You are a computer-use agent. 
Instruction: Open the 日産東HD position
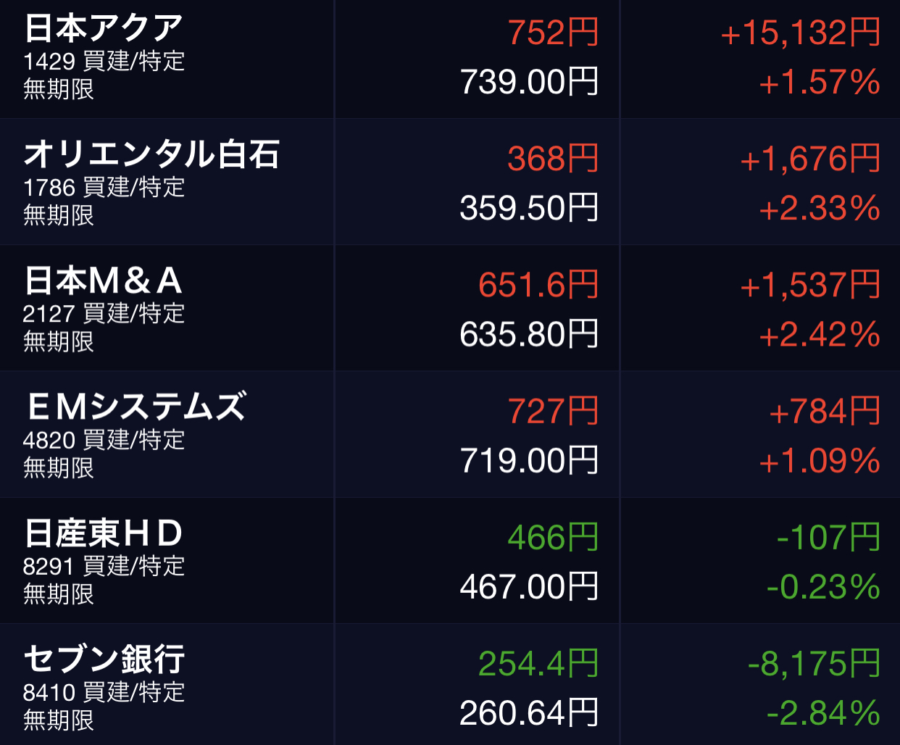coord(450,560)
